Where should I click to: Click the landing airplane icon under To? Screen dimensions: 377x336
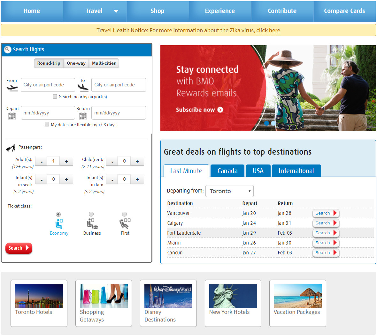[83, 88]
